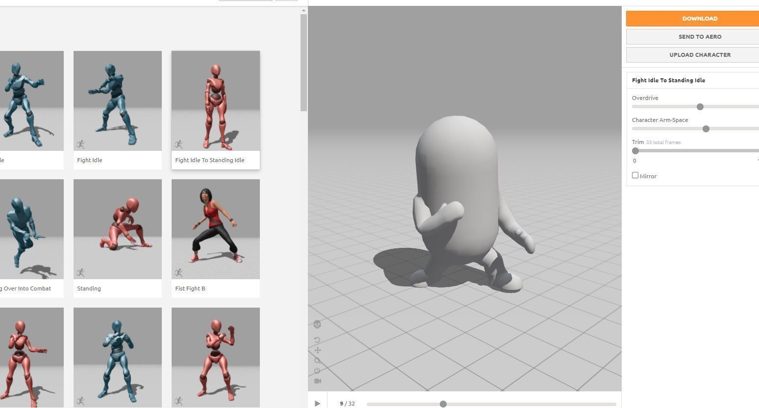759x408 pixels.
Task: Click the Fight Idle To Standing Idle panel title
Action: (668, 80)
